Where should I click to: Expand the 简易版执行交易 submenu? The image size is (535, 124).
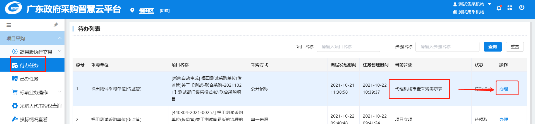59,51
